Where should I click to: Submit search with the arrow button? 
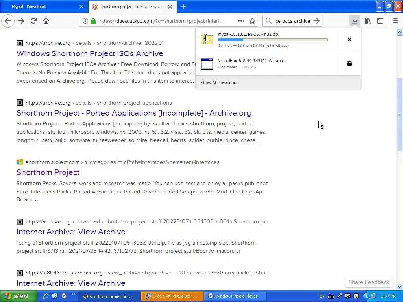[x=317, y=21]
